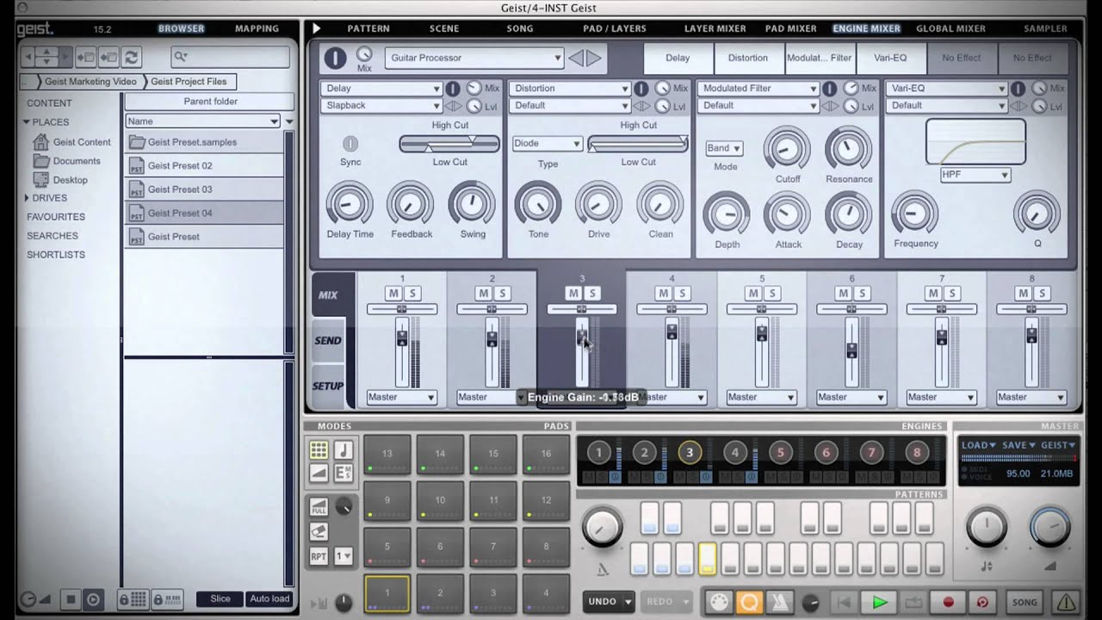Click the channel 6 volume fader
The image size is (1102, 620).
(x=851, y=350)
